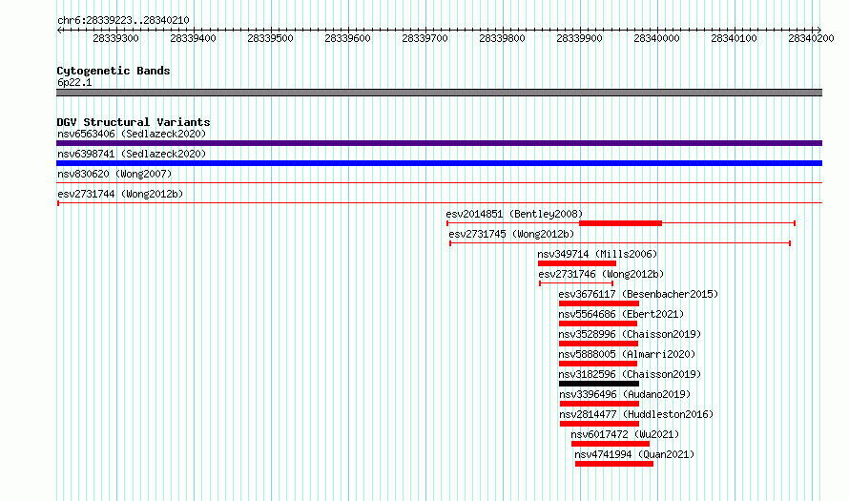Click ruler position 28339600
This screenshot has height=501, width=849.
point(347,38)
